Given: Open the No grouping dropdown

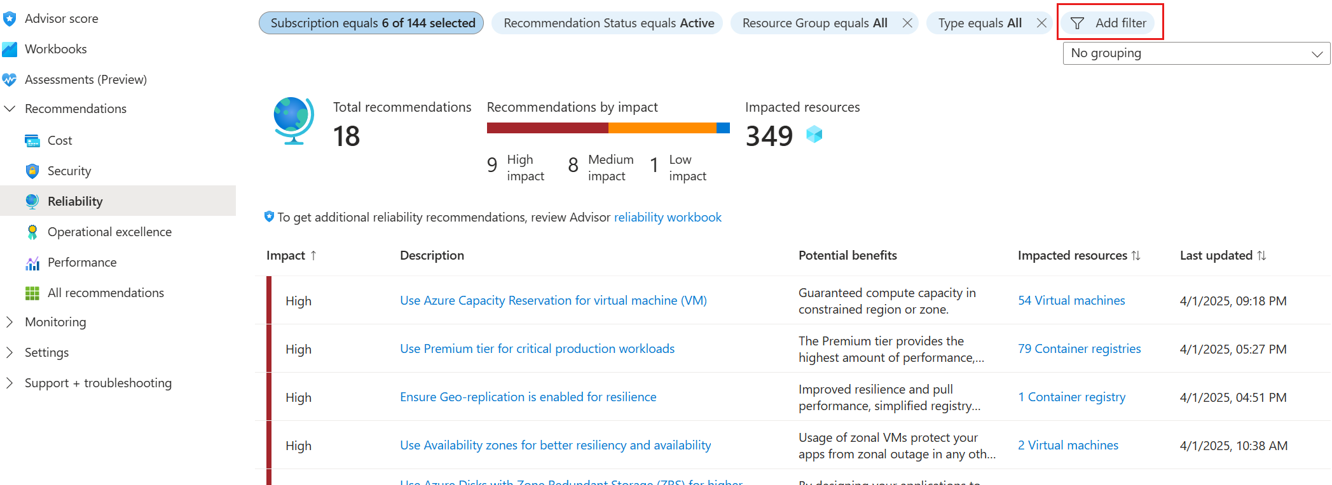Looking at the screenshot, I should 1196,53.
